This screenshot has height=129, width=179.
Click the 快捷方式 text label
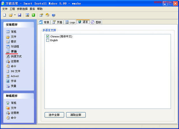pyautogui.click(x=16, y=56)
